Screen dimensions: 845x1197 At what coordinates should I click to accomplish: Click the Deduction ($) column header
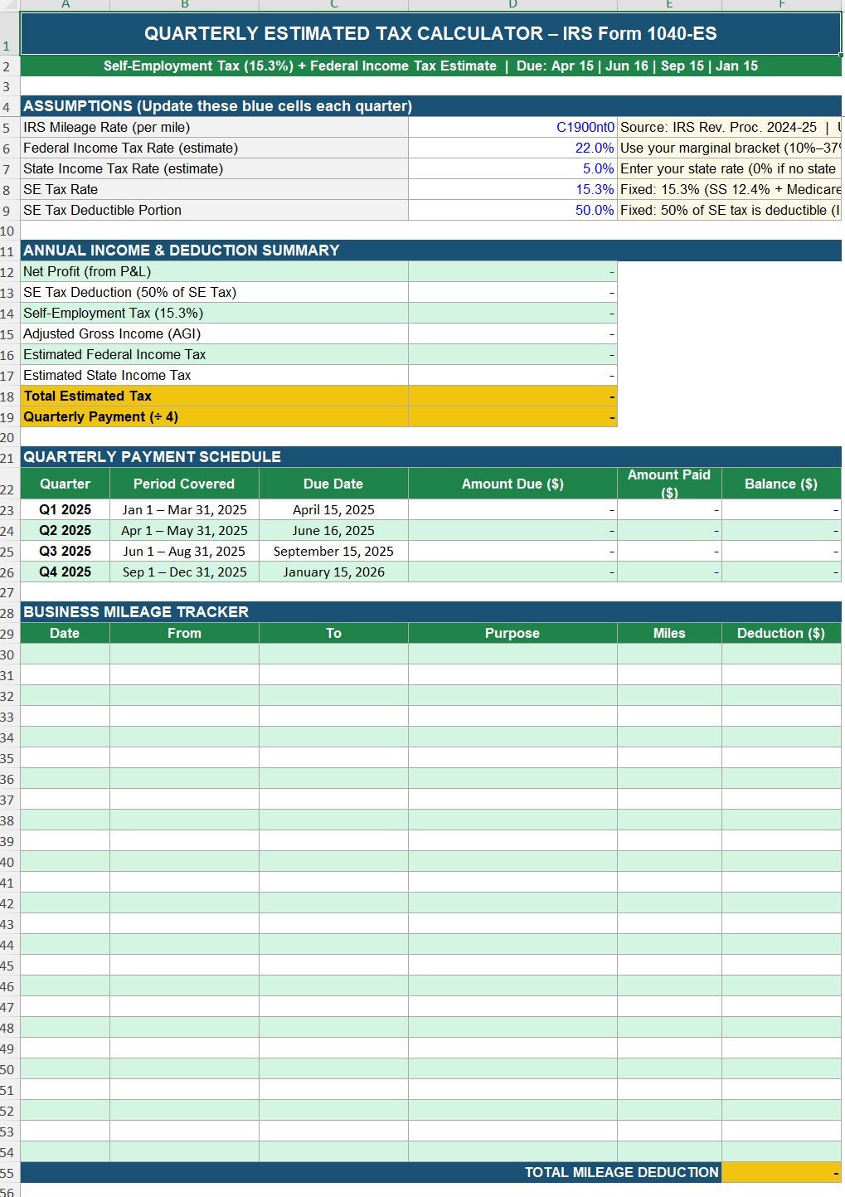click(781, 633)
